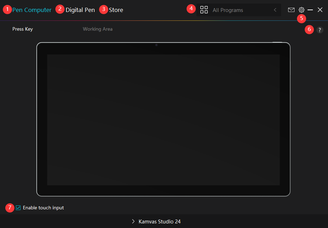Click the Kamvas Studio 24 device name

point(159,222)
